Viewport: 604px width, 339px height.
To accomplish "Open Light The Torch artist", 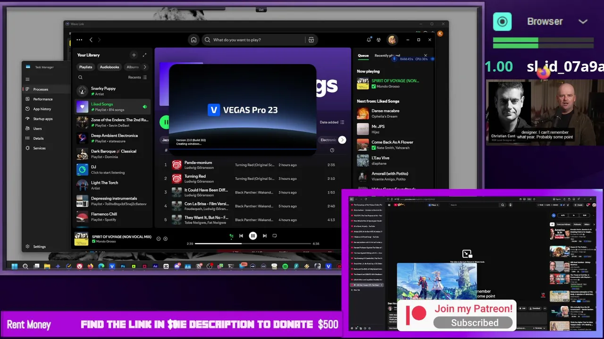I will (x=113, y=185).
